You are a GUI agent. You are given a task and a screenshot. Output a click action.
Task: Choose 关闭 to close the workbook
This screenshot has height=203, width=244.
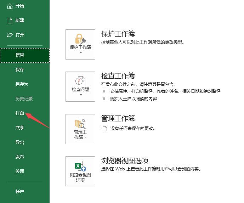coord(19,171)
